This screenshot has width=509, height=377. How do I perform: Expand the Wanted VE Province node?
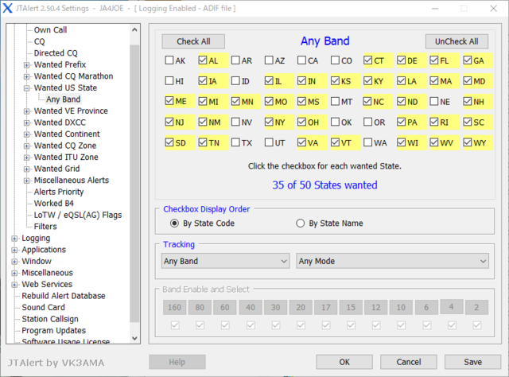(26, 111)
